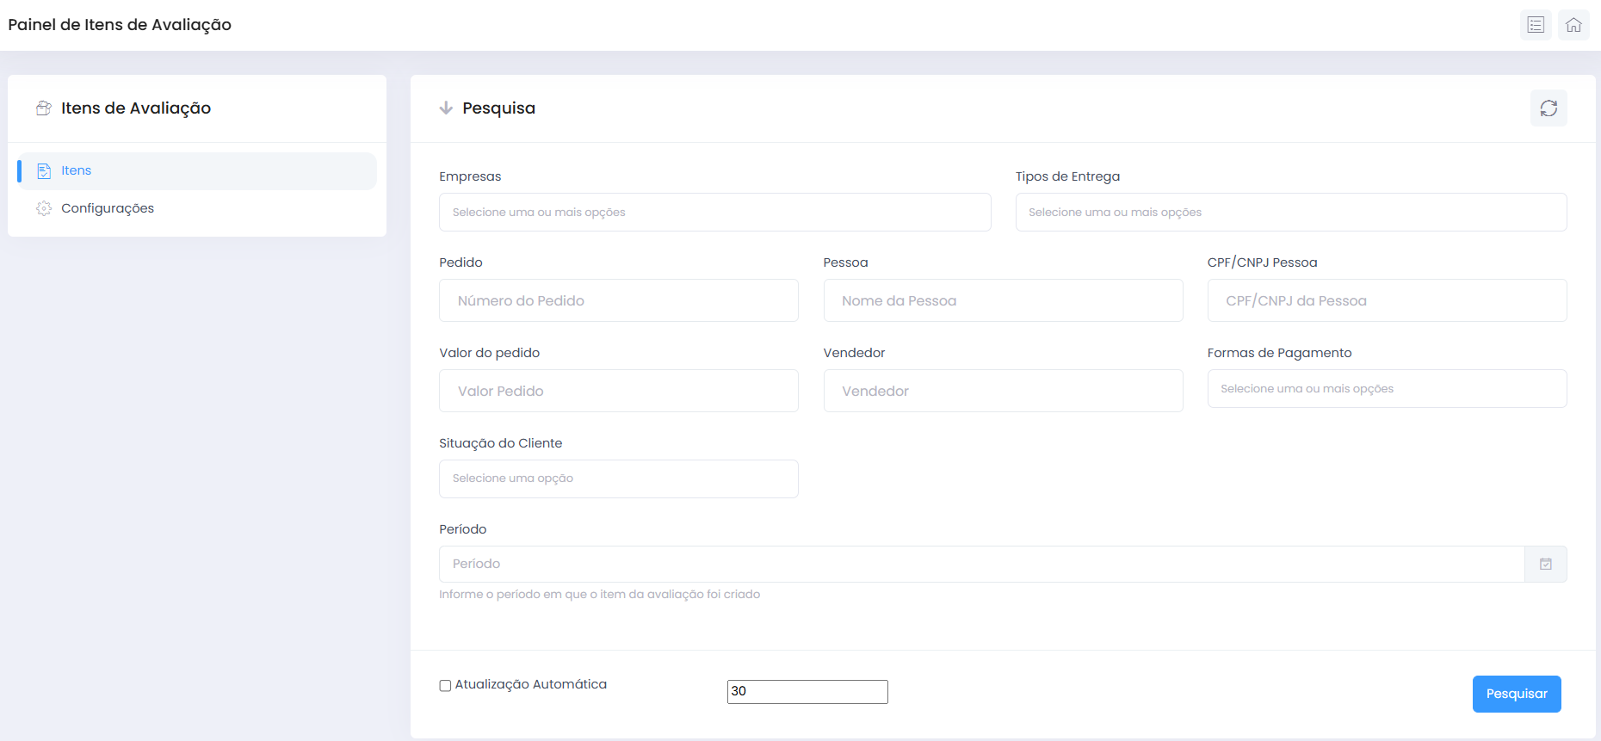Enable the Atualização Automática checkbox
The width and height of the screenshot is (1601, 741).
pyautogui.click(x=445, y=686)
